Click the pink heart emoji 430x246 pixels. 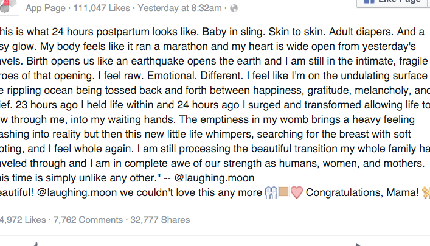[296, 193]
